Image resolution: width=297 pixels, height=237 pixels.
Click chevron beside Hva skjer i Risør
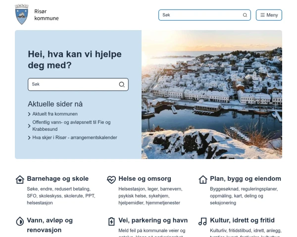pos(30,138)
